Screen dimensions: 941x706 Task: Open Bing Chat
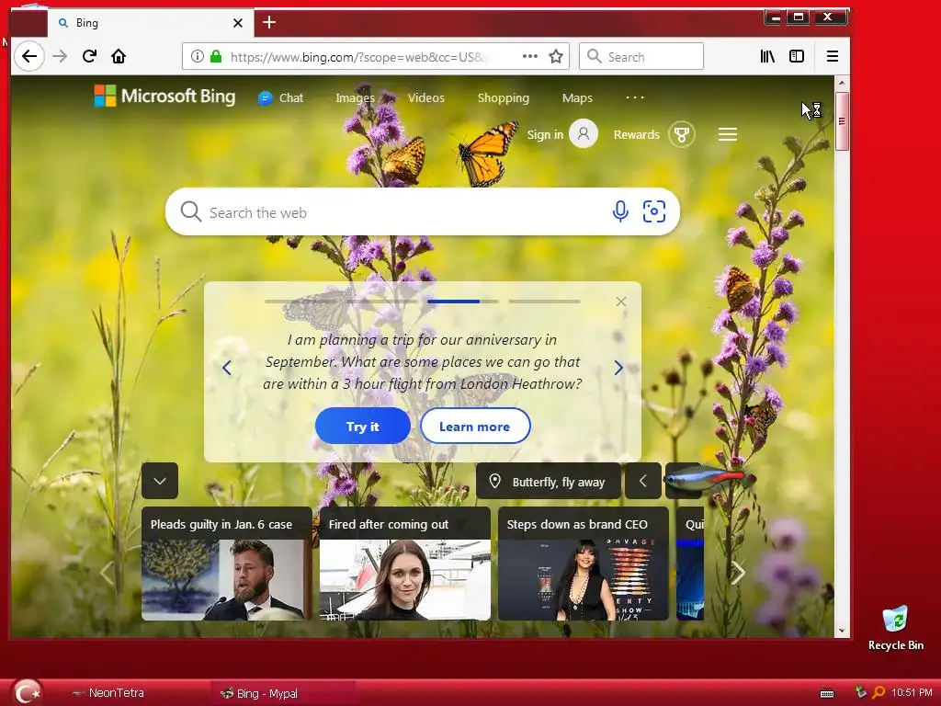coord(281,97)
